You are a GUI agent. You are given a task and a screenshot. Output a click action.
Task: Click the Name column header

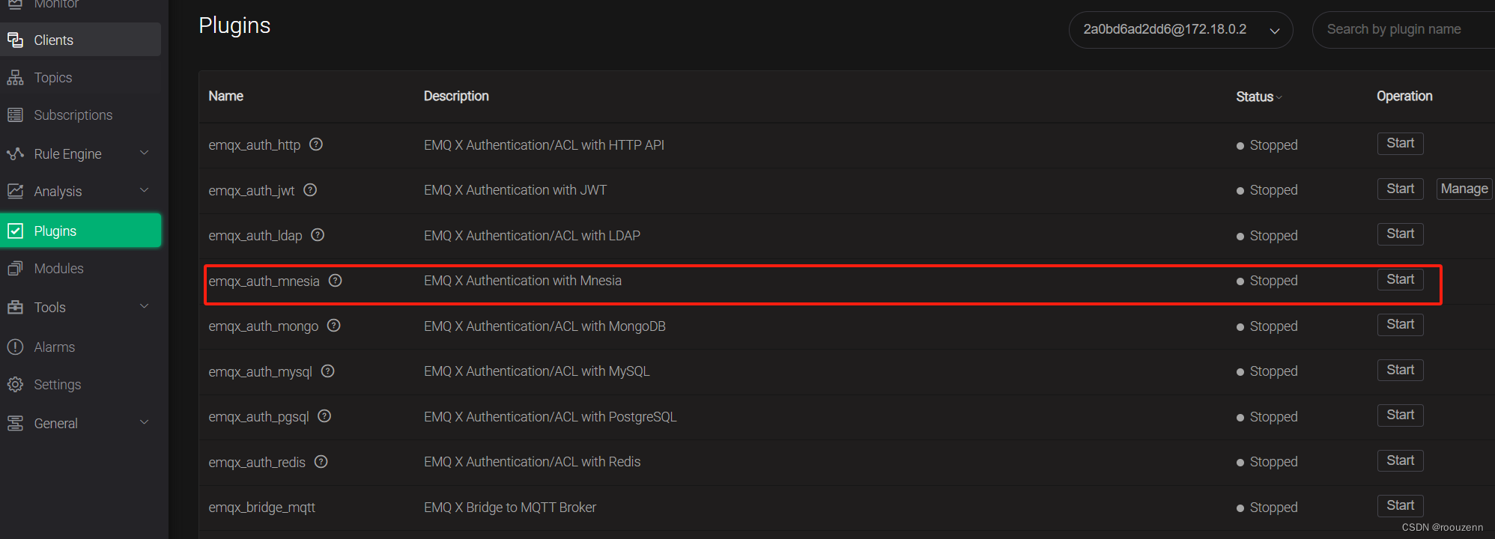click(x=225, y=96)
